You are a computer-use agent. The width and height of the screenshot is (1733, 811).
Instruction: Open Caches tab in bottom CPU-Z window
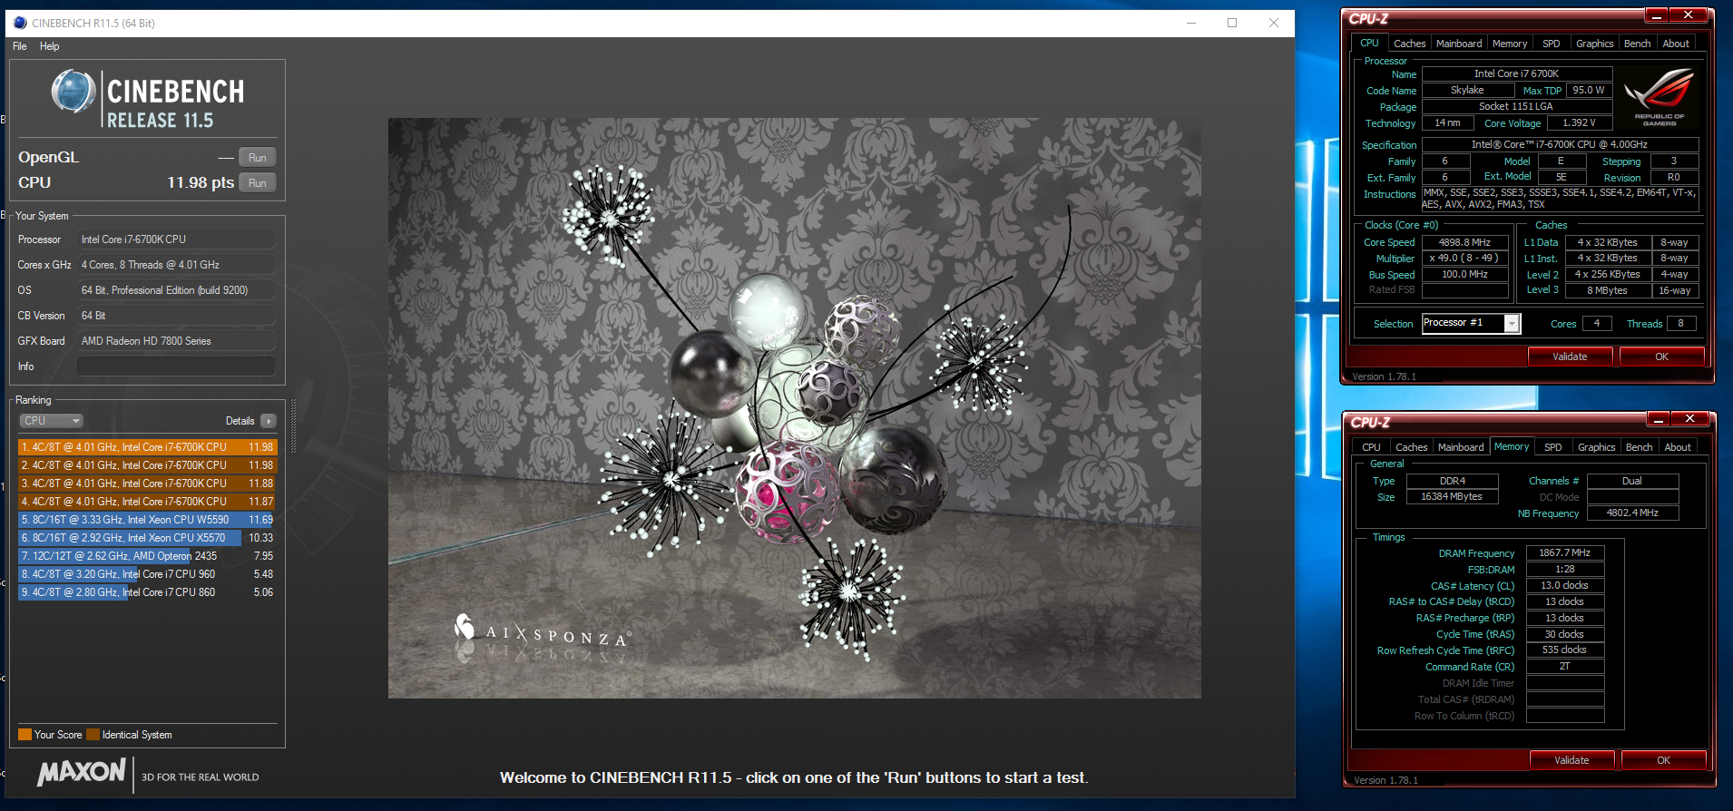[1411, 447]
